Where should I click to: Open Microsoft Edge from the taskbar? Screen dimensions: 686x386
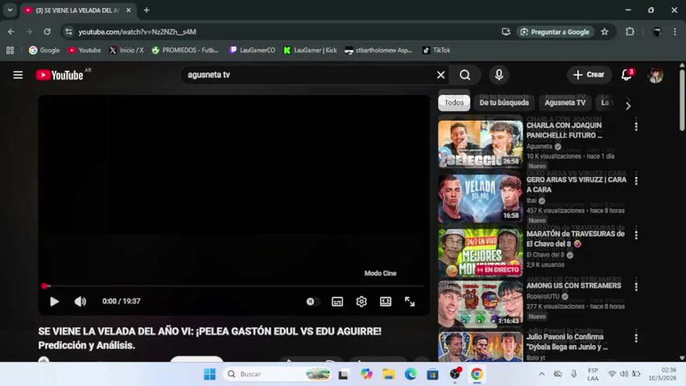[x=411, y=374]
